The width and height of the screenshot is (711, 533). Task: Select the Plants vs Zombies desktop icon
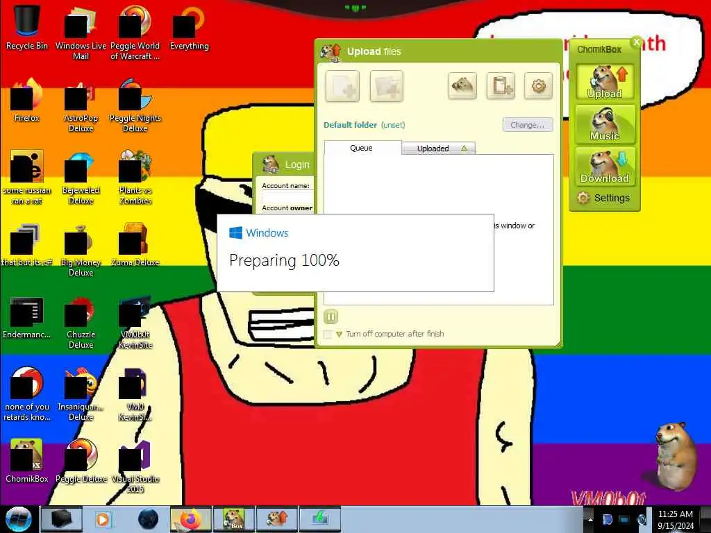tap(135, 177)
